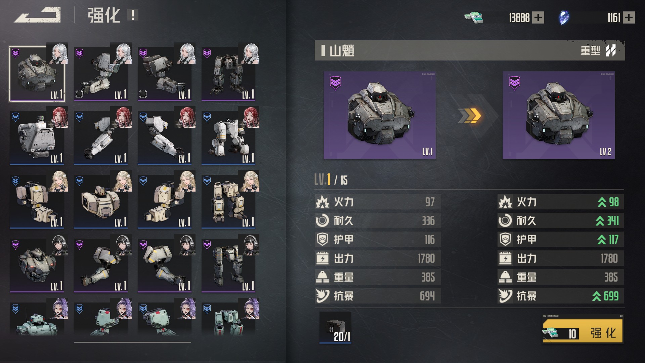Click the parts list horizontal scrollbar
645x363 pixels.
pos(133,342)
